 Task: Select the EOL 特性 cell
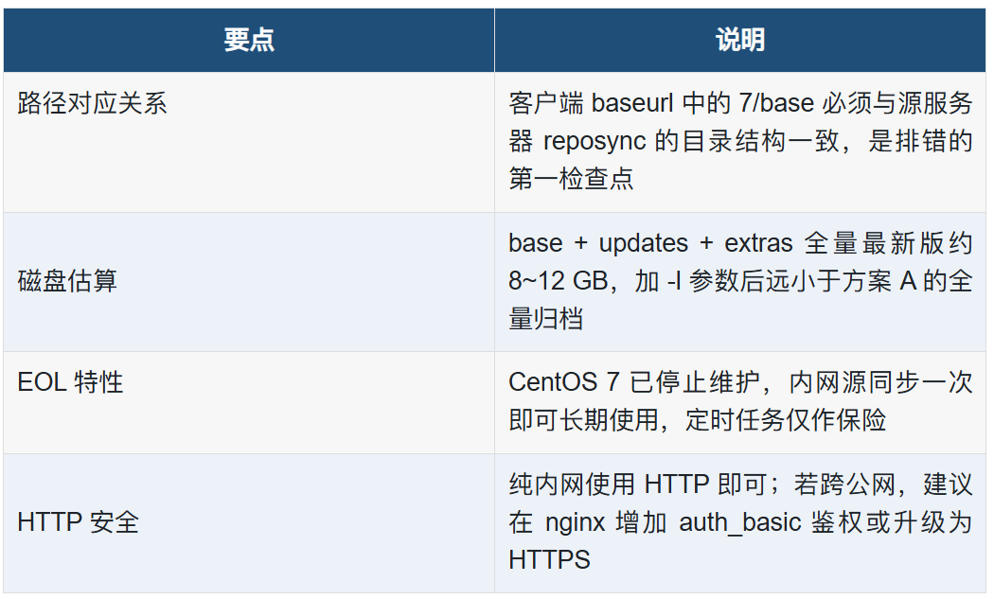(248, 402)
